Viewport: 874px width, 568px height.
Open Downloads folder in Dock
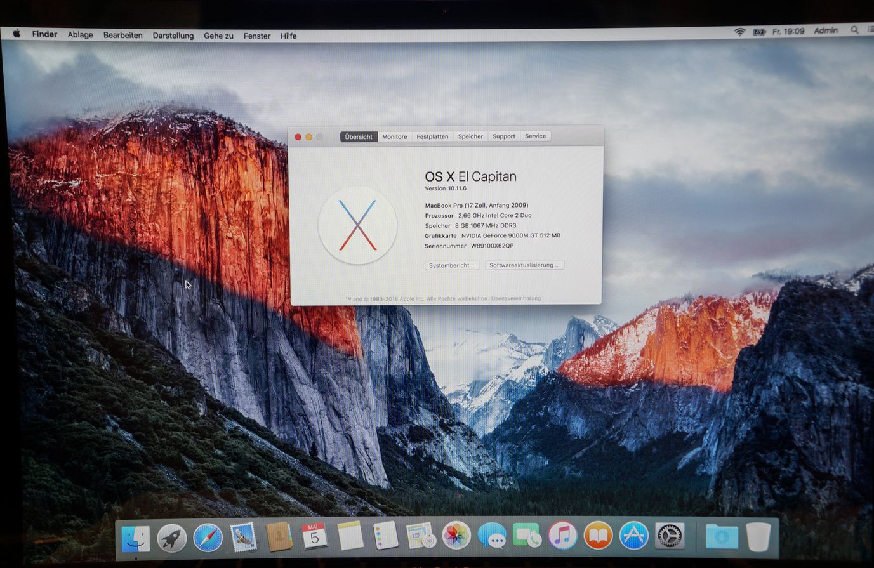[x=722, y=537]
